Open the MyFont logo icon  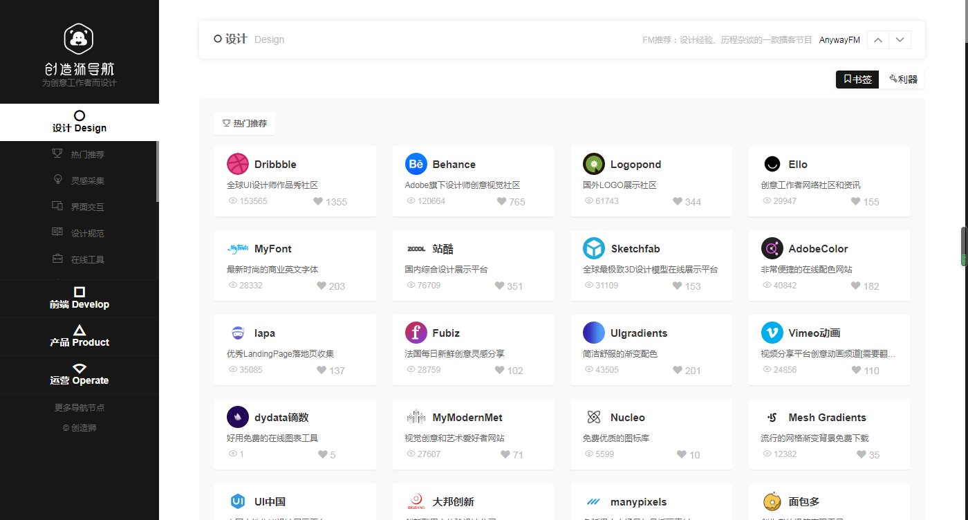coord(237,248)
